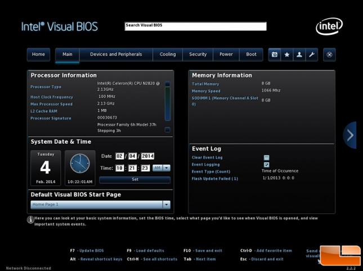363x271 pixels.
Task: Click the Processor Signature label
Action: pyautogui.click(x=51, y=118)
